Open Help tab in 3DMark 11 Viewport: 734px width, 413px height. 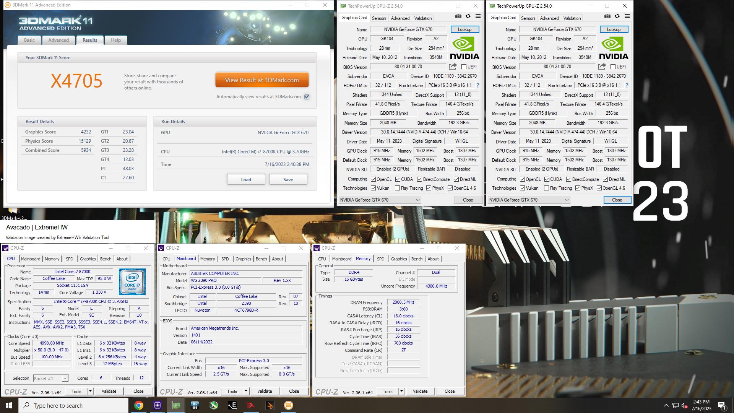116,40
